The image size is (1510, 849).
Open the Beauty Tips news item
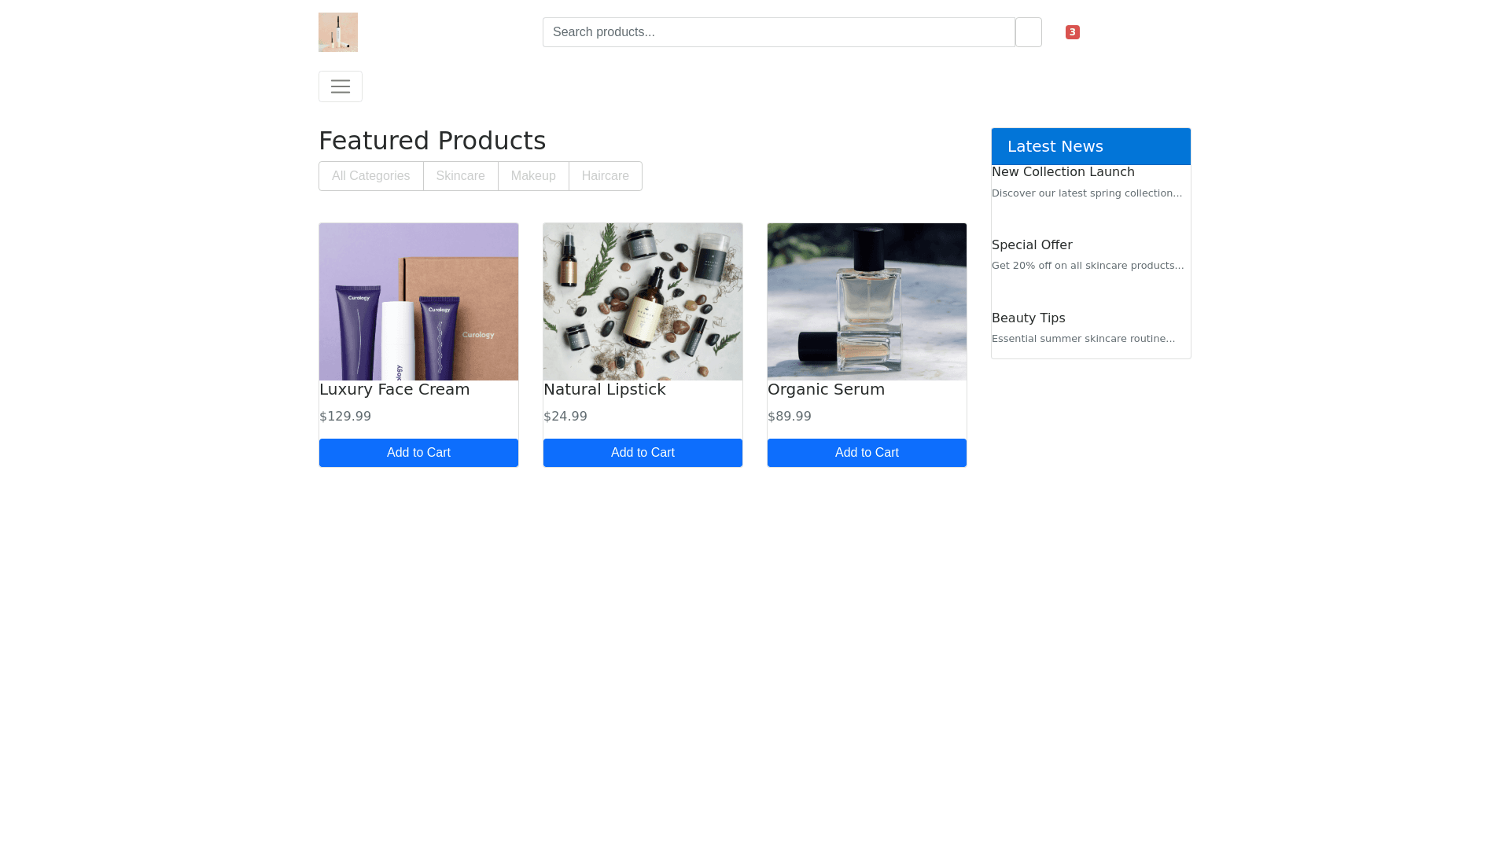1028,318
